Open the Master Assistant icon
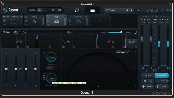This screenshot has width=174, height=98. coord(77,10)
